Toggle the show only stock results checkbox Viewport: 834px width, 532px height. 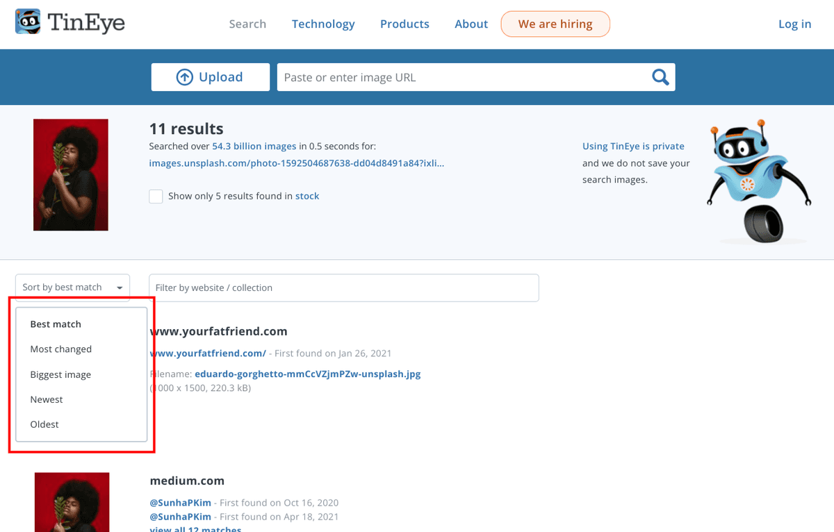click(156, 196)
